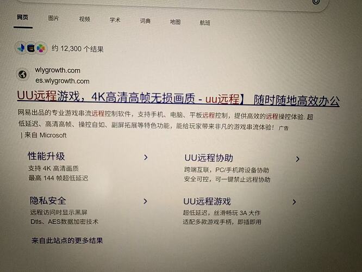Select the 网页 search tab
Image resolution: width=362 pixels, height=272 pixels.
(23, 17)
